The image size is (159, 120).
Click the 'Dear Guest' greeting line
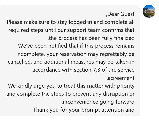pos(120,14)
